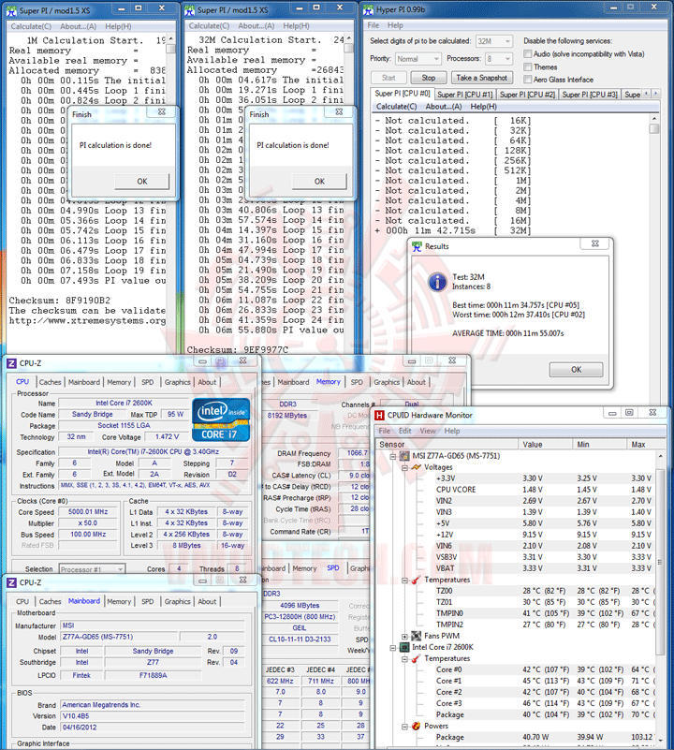Image resolution: width=674 pixels, height=750 pixels.
Task: Expand the Fans PWM tree node
Action: (x=404, y=637)
